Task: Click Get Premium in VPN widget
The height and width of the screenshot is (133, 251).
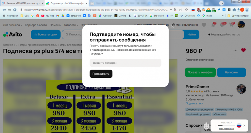Action: 226,128
